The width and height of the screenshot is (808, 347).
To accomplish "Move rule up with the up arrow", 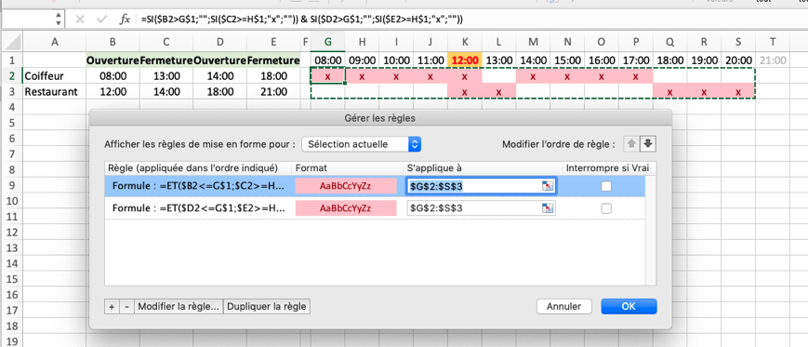I will [x=630, y=144].
